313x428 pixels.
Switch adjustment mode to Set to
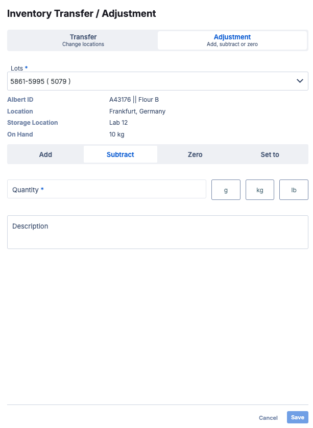click(270, 154)
